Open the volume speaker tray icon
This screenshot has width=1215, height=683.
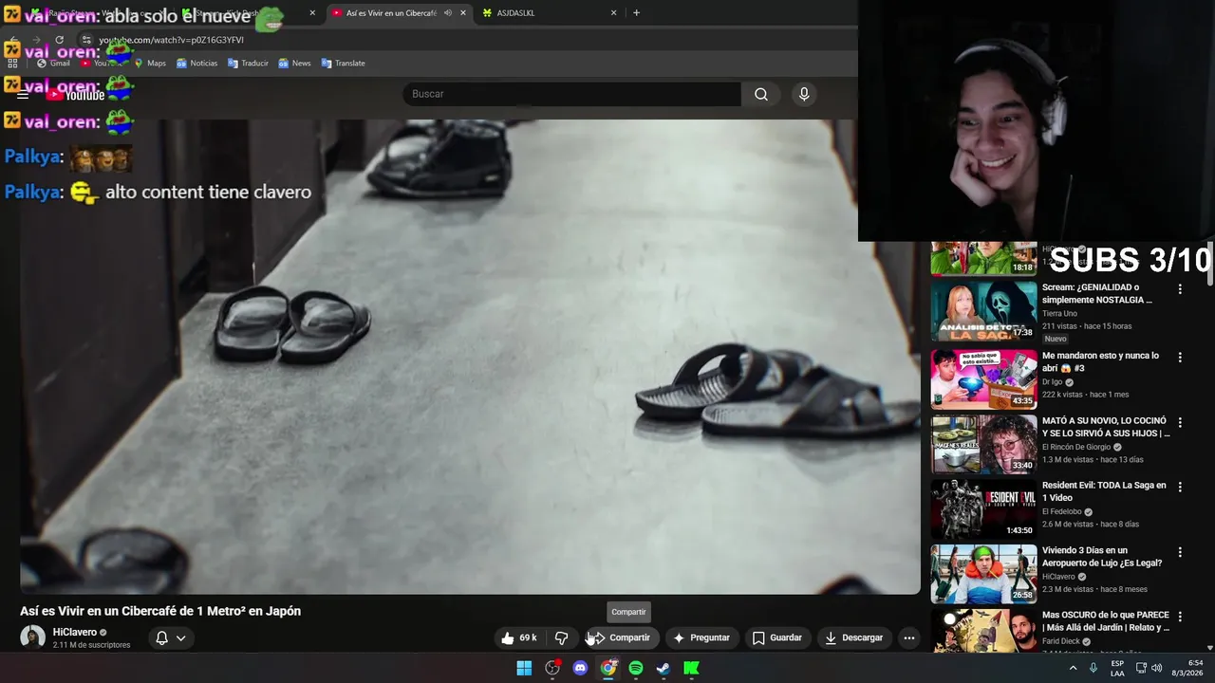click(x=1156, y=668)
